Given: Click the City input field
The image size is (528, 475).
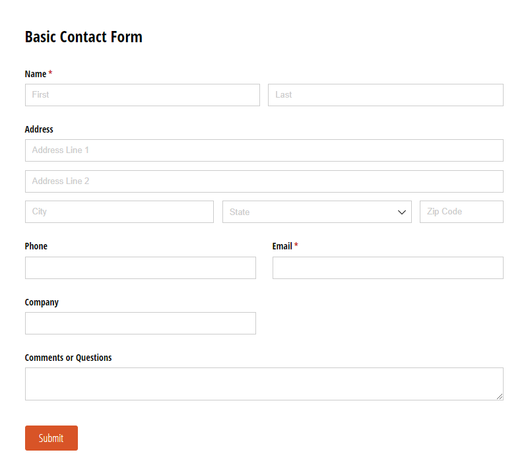Looking at the screenshot, I should pos(119,212).
